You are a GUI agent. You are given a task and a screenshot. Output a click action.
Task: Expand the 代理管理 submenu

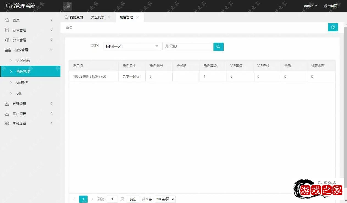click(19, 104)
